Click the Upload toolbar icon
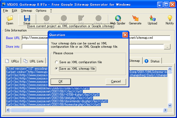 tap(153, 18)
